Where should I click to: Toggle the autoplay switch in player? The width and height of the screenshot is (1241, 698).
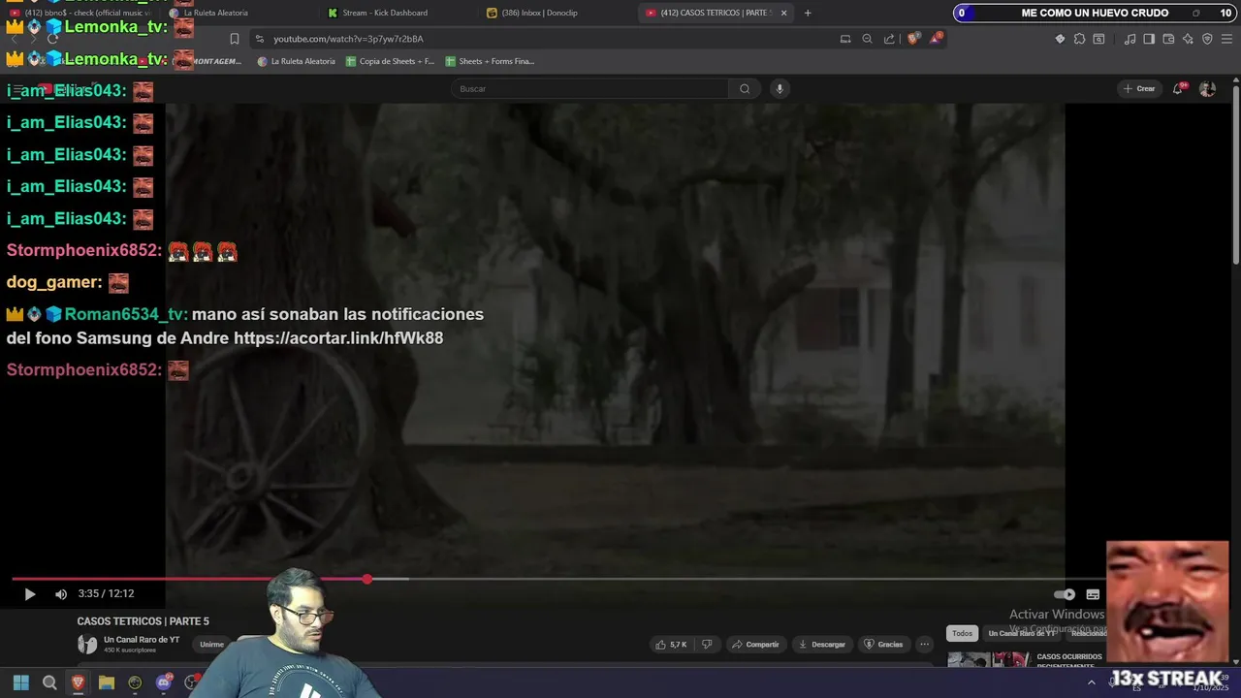point(1065,594)
